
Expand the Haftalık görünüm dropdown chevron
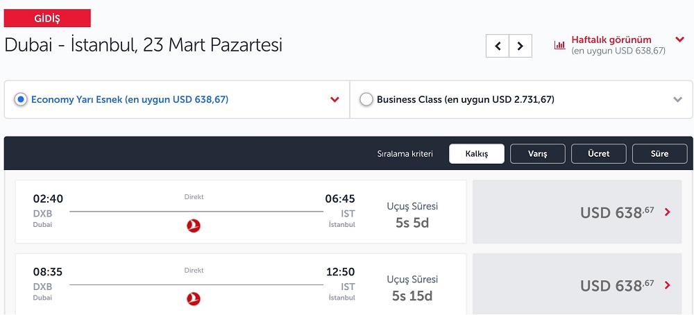pyautogui.click(x=680, y=40)
